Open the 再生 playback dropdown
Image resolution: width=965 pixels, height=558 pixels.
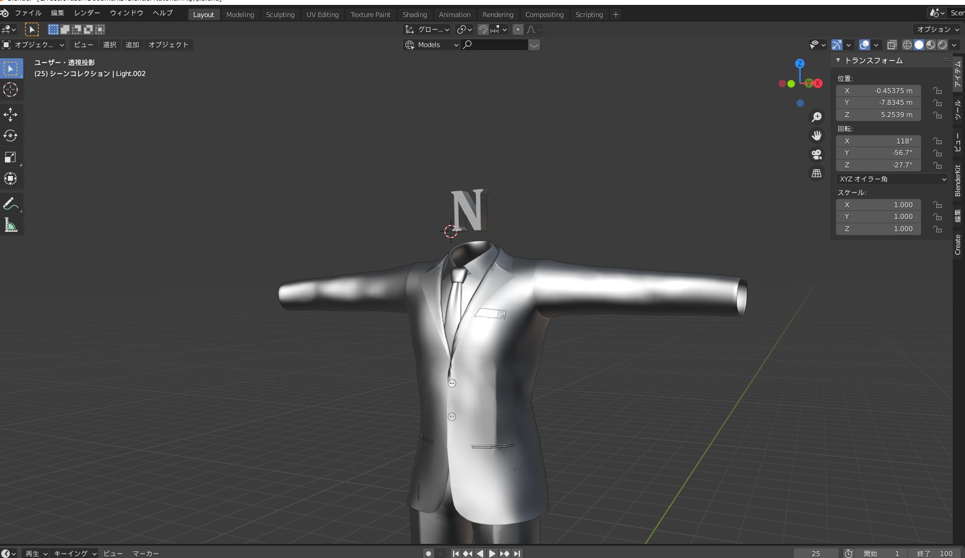36,553
